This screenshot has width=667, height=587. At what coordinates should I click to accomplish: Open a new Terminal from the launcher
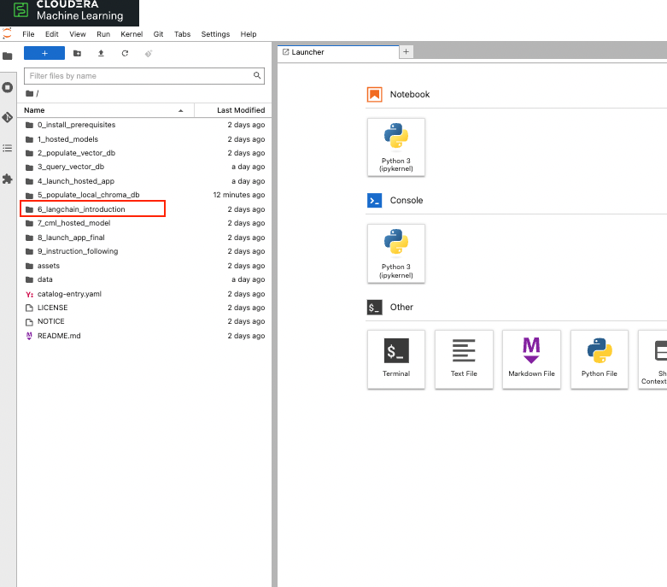click(x=396, y=359)
